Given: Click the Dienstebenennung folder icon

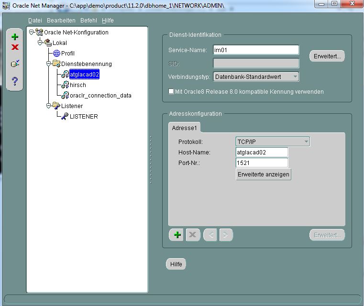Looking at the screenshot, I should pyautogui.click(x=56, y=64).
